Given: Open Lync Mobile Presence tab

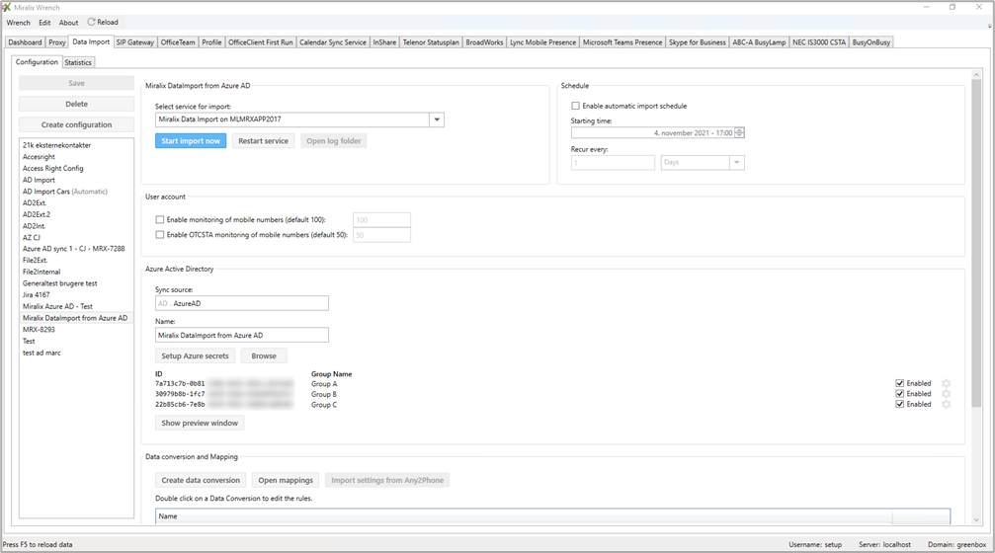Looking at the screenshot, I should (543, 42).
